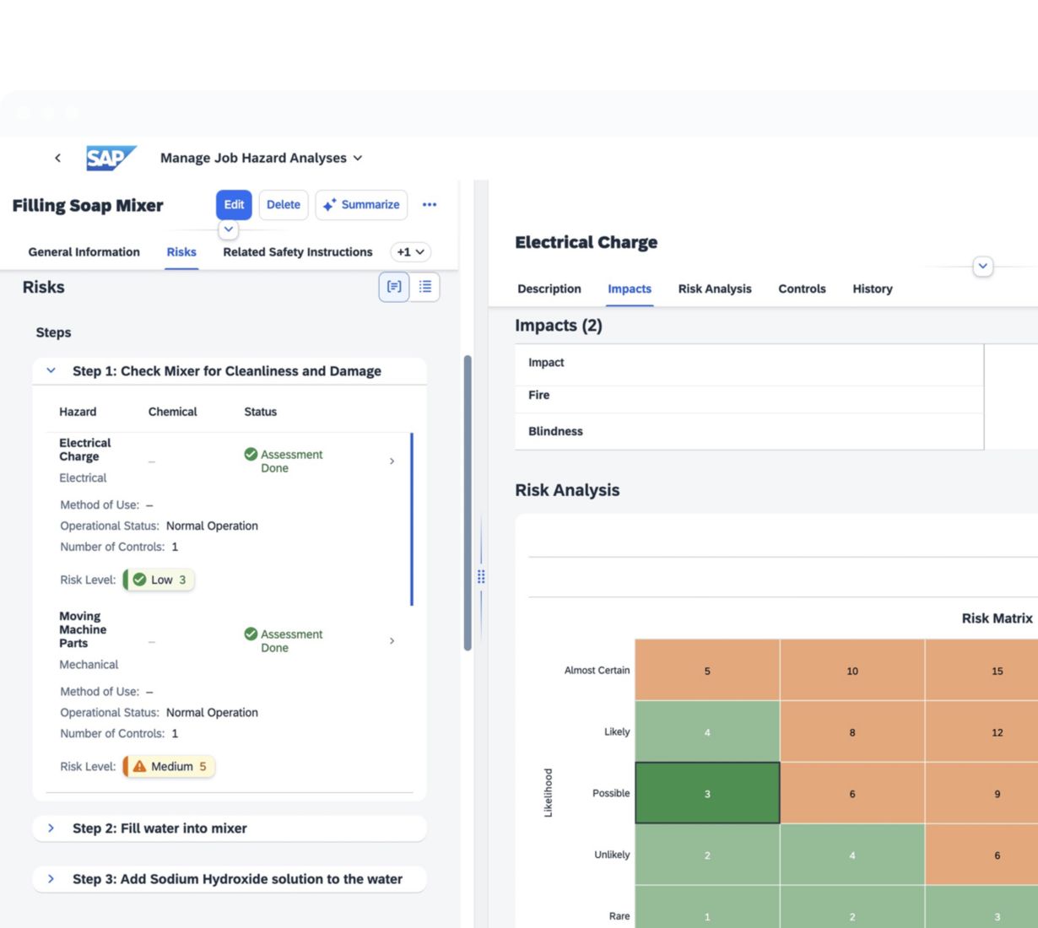Open Moving Machine Parts details arrow
The height and width of the screenshot is (928, 1038).
(392, 641)
